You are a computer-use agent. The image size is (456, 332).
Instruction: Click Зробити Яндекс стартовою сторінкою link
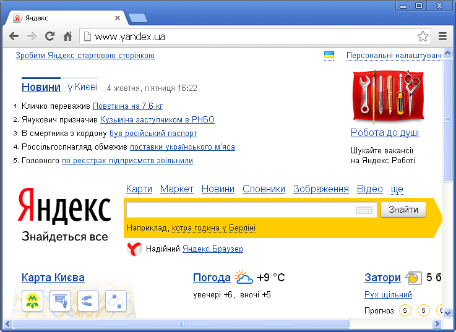(85, 55)
